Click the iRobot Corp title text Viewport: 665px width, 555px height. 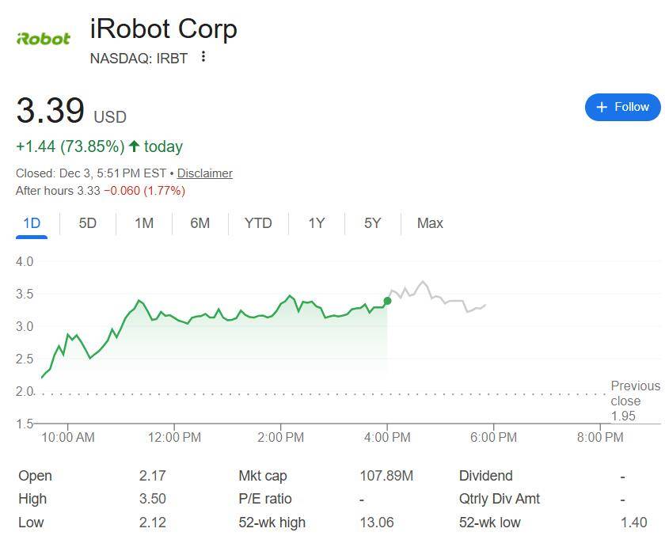164,29
